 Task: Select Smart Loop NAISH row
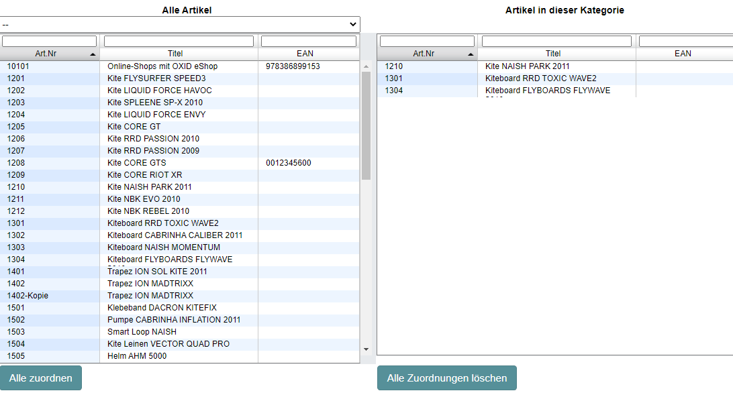tap(179, 332)
